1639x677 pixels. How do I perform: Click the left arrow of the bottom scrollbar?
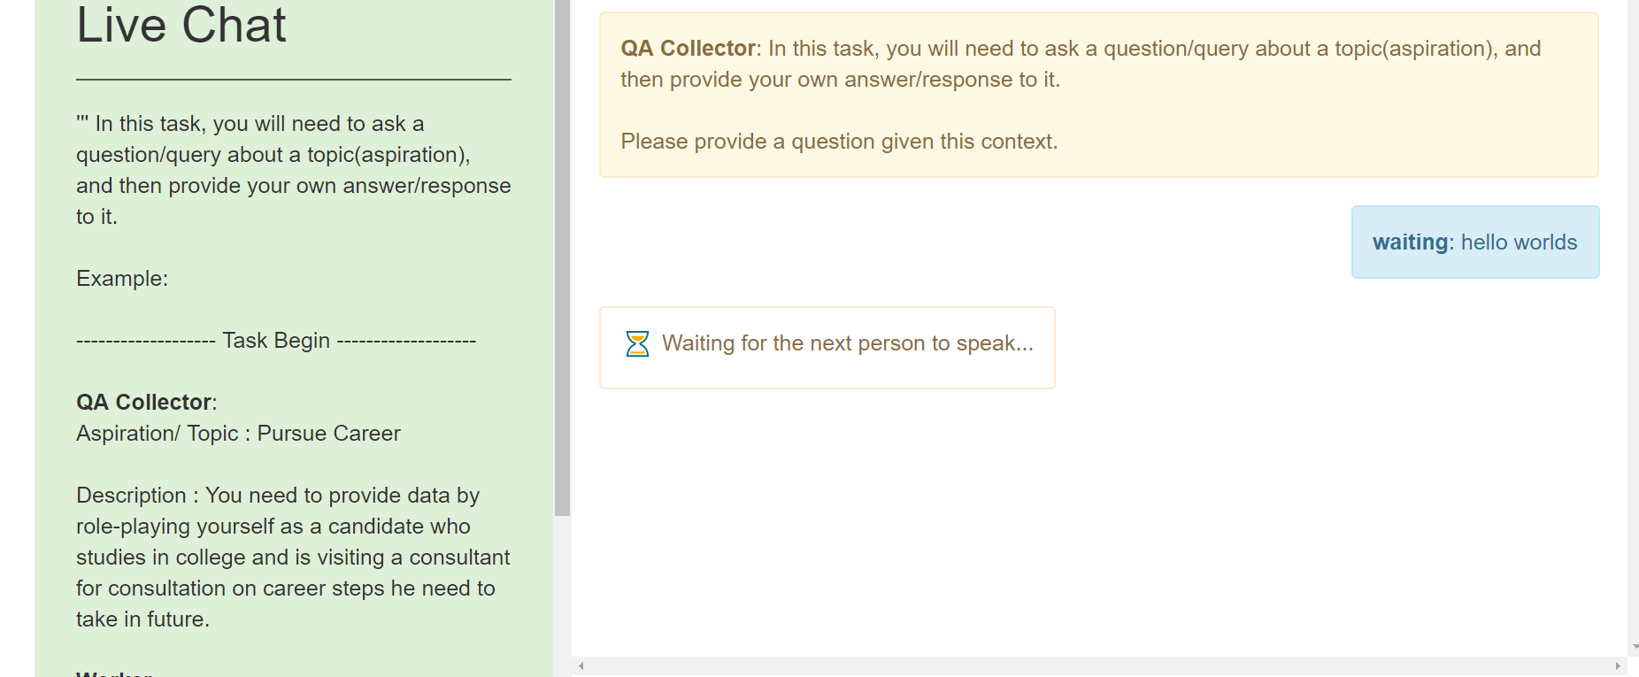pyautogui.click(x=581, y=664)
